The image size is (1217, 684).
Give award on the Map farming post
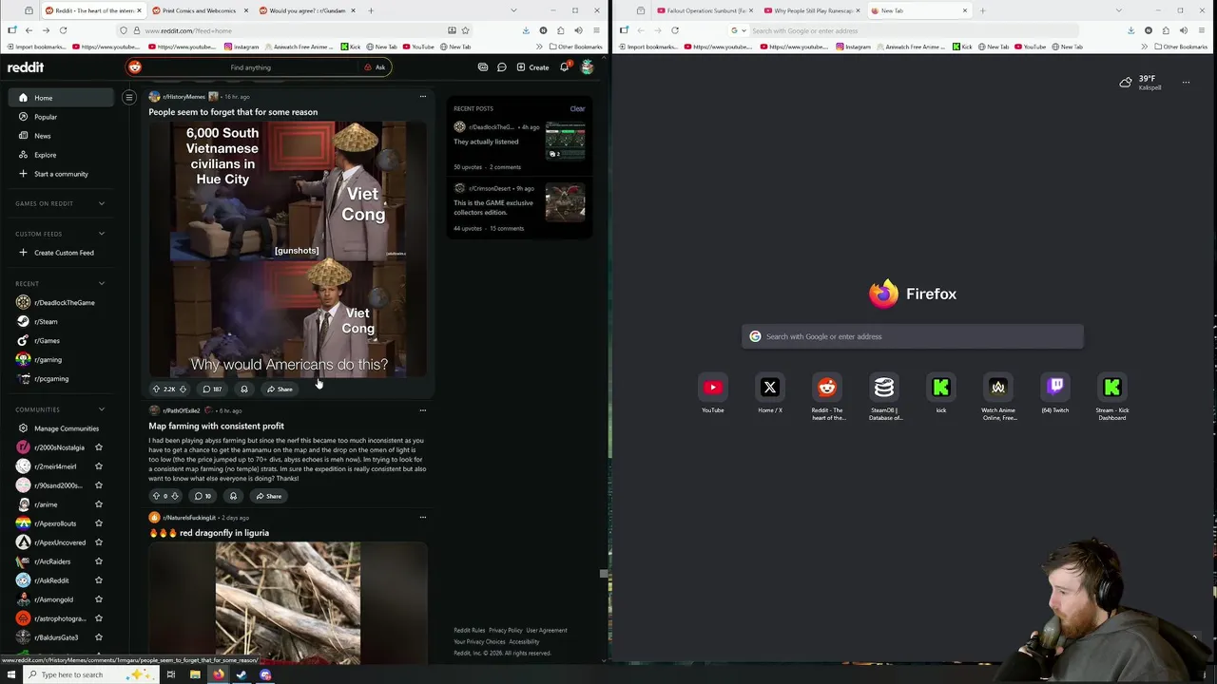point(233,496)
